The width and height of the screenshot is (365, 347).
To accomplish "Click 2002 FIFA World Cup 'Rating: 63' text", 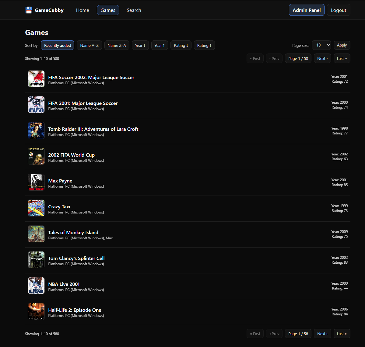I will coord(340,159).
